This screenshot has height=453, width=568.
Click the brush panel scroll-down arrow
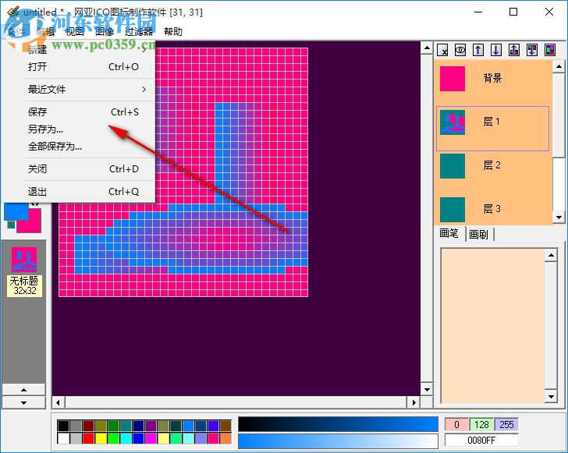click(x=551, y=397)
